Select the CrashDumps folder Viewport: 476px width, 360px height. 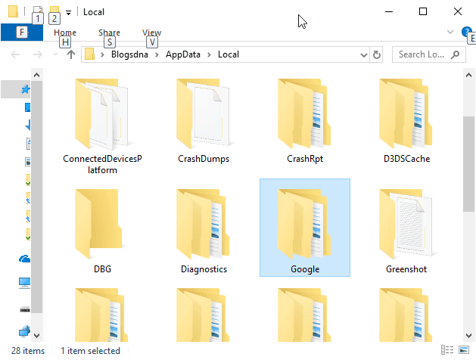[x=204, y=121]
